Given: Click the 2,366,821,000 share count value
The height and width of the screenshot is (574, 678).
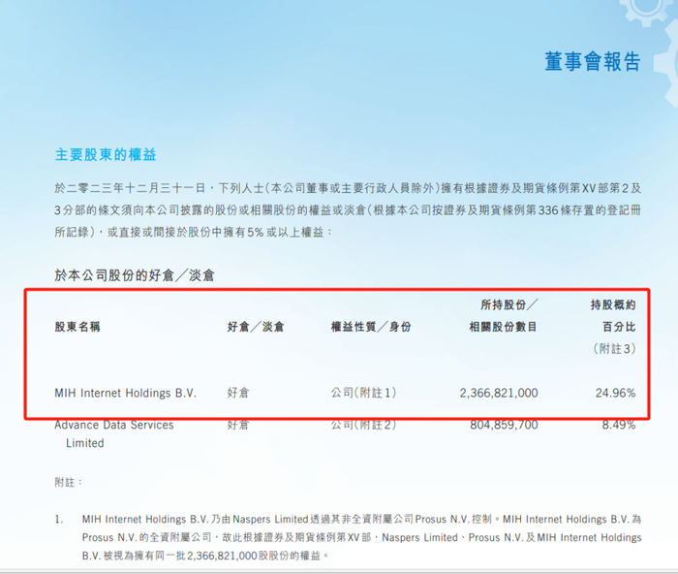Looking at the screenshot, I should click(x=499, y=393).
